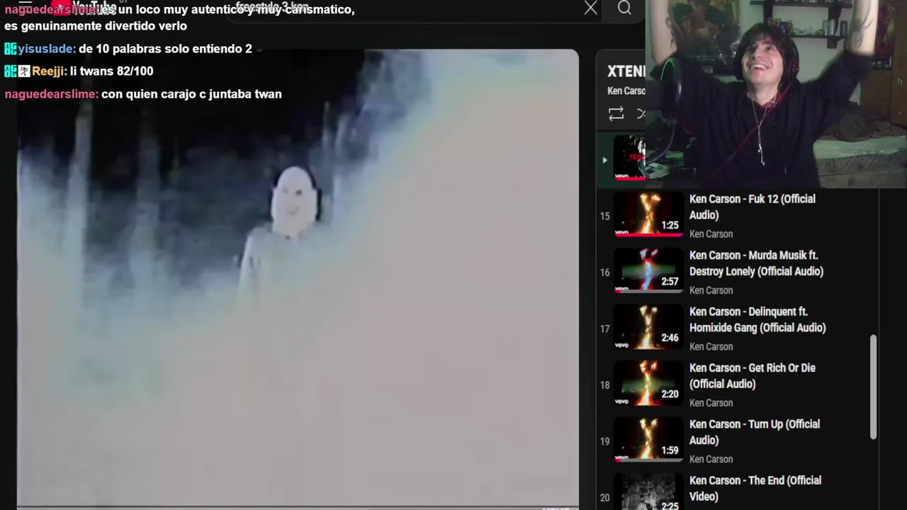Select title 'Ken Carson - Turn Up (Official Audio)'
The width and height of the screenshot is (907, 510).
click(755, 432)
